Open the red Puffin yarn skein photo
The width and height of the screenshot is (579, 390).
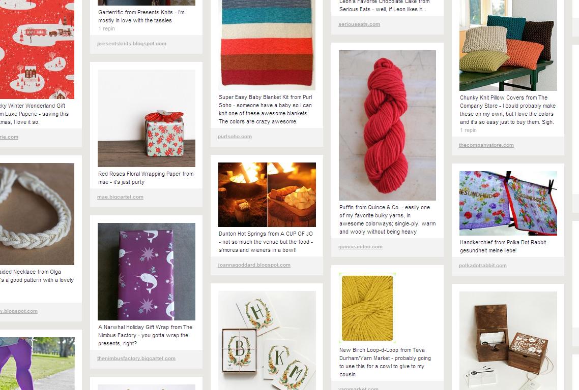(387, 125)
